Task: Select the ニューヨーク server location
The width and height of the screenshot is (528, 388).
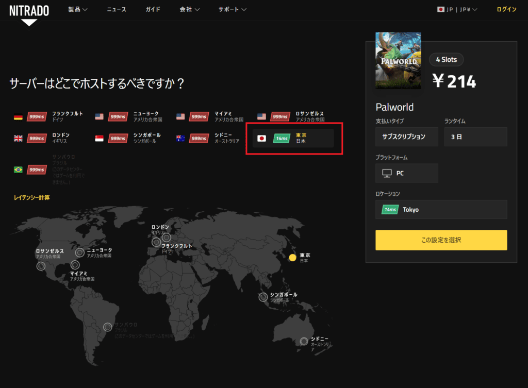Action: click(x=129, y=116)
